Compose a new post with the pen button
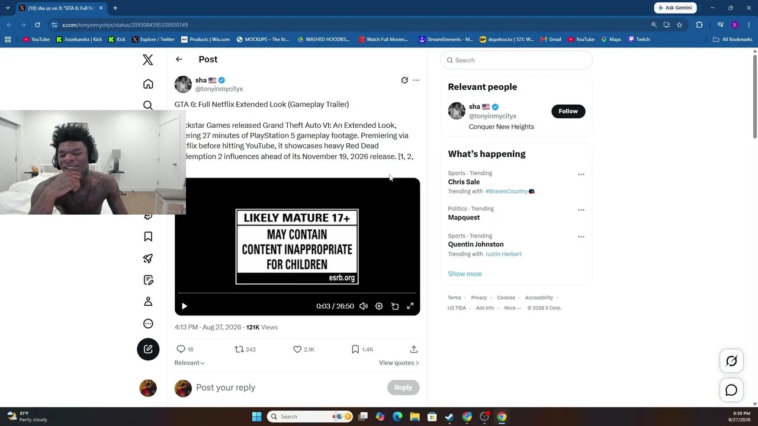 (148, 349)
